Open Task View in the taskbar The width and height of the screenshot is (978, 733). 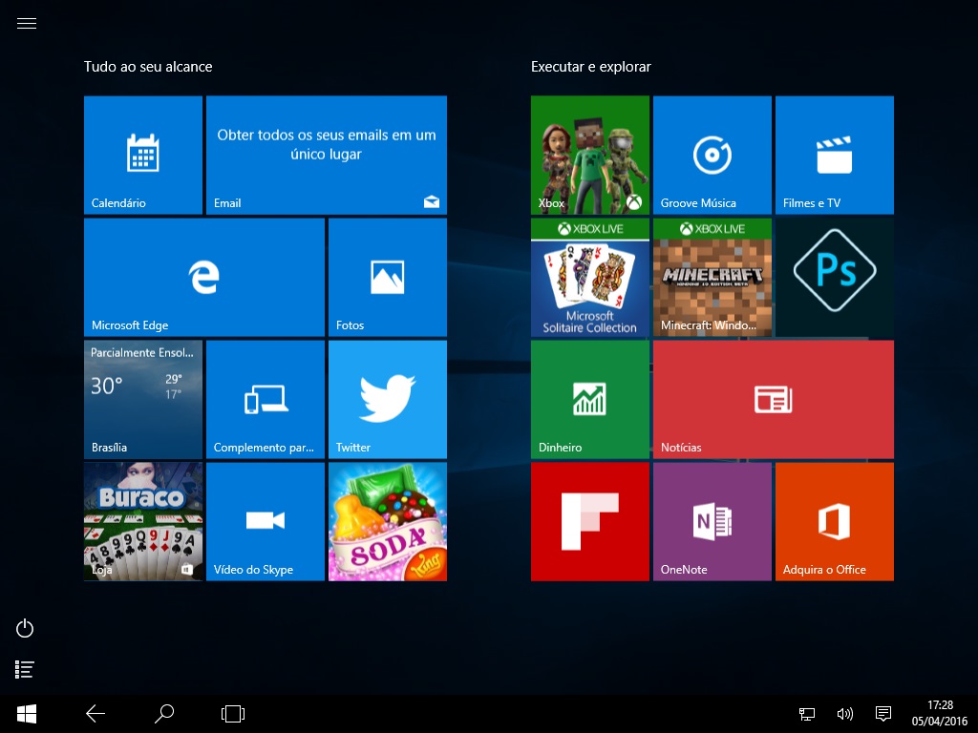coord(233,713)
